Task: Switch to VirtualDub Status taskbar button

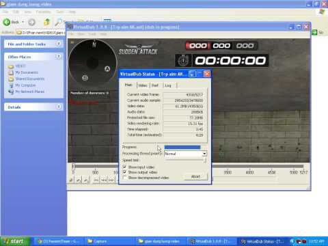Action: [262, 241]
